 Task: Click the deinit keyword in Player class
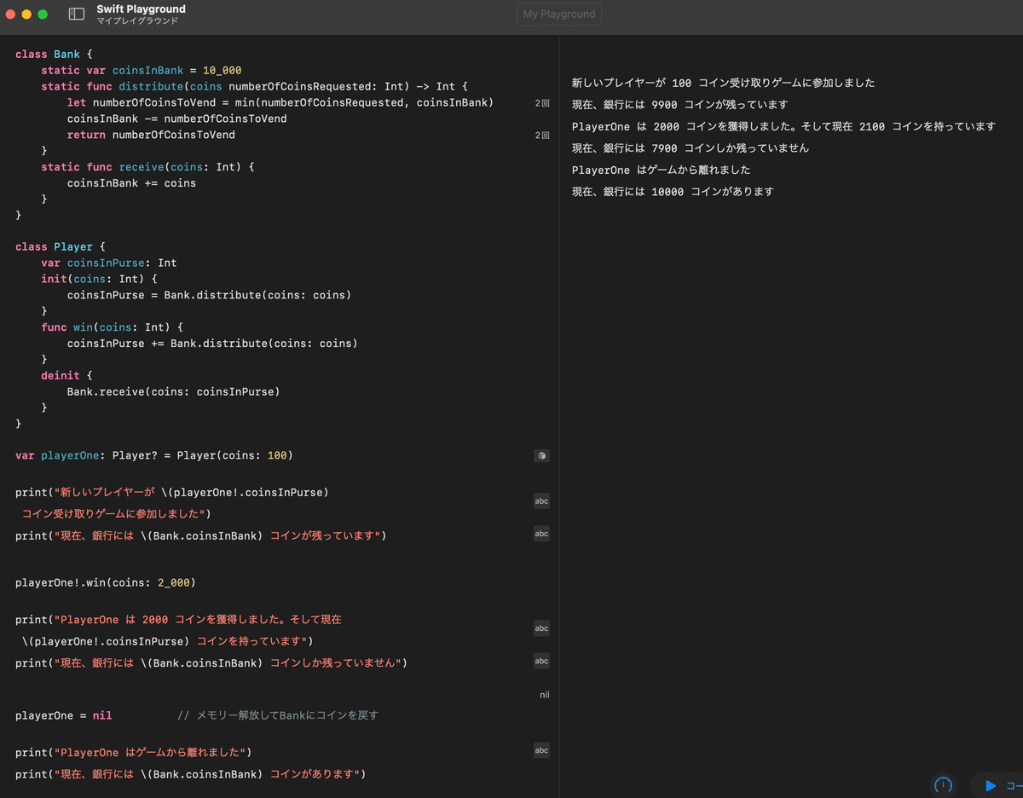(60, 376)
